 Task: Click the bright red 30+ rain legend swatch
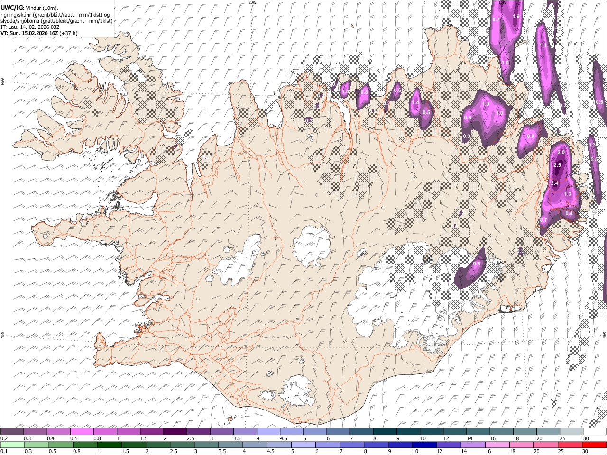594,445
